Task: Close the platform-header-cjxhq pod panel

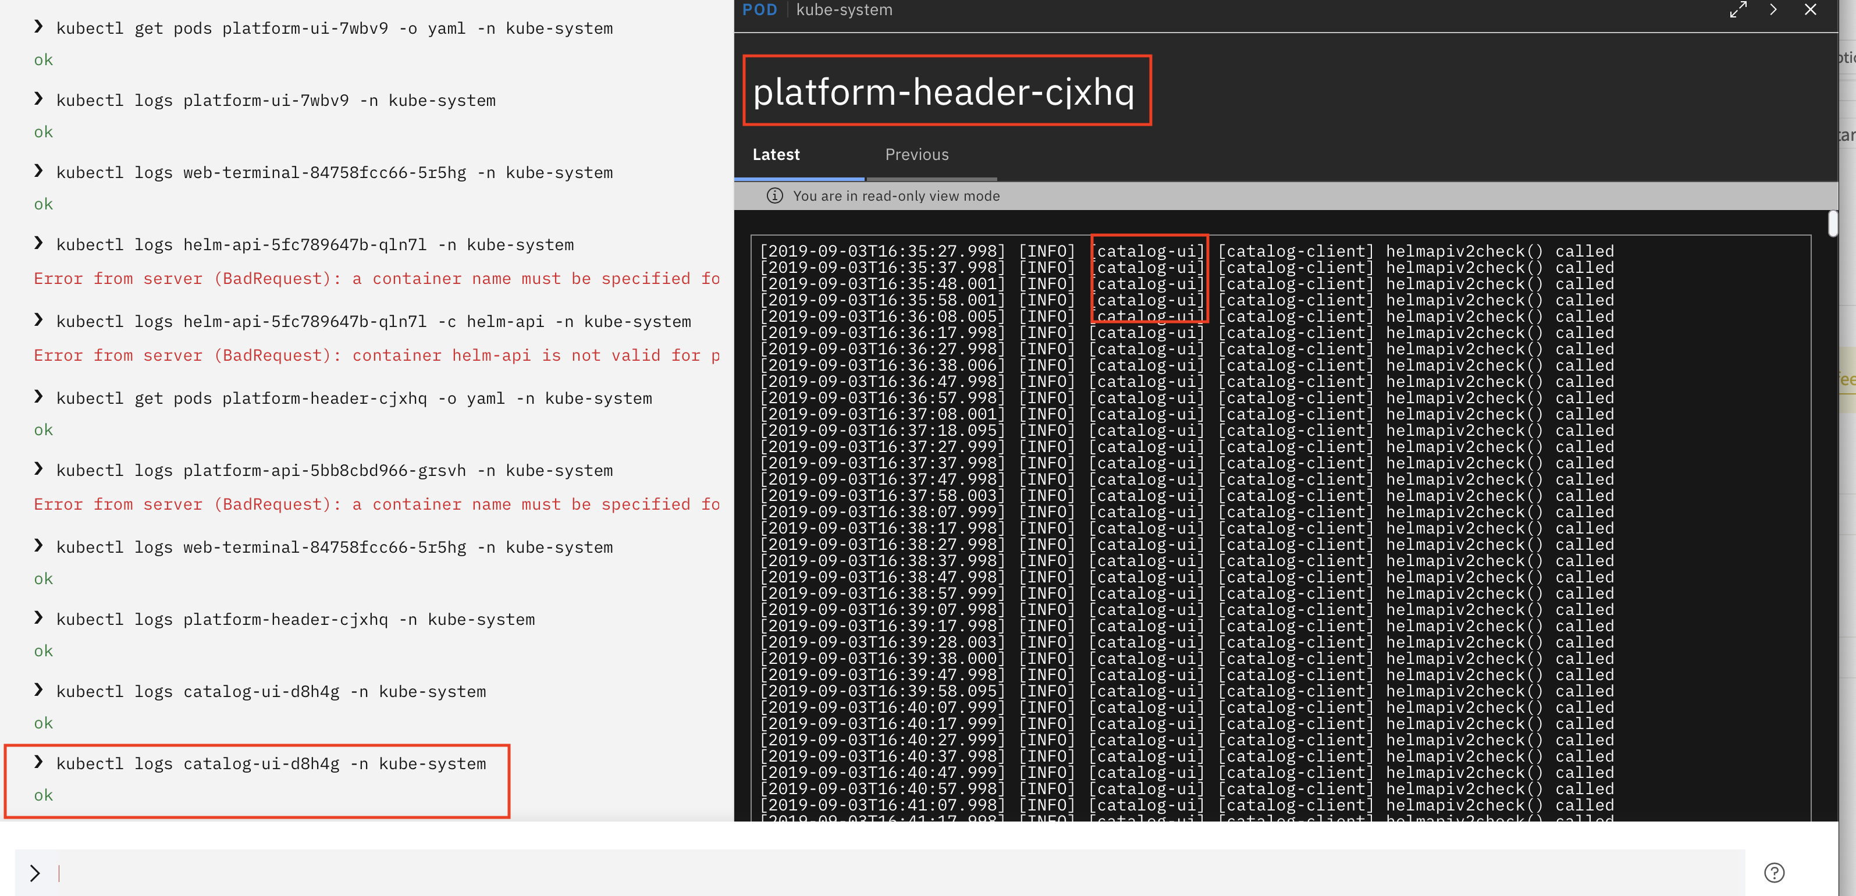Action: point(1810,9)
